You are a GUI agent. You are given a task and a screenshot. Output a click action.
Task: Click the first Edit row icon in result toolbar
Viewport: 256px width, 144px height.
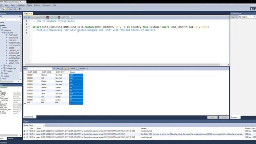62,69
